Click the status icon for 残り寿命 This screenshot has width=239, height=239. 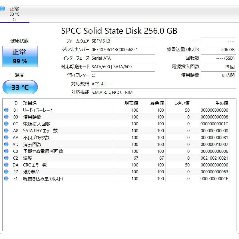[6, 172]
